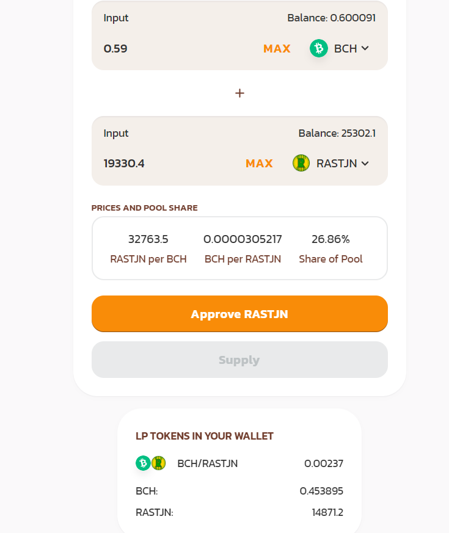Expand the BCH token chevron
Screen dimensions: 449x533
(x=365, y=48)
